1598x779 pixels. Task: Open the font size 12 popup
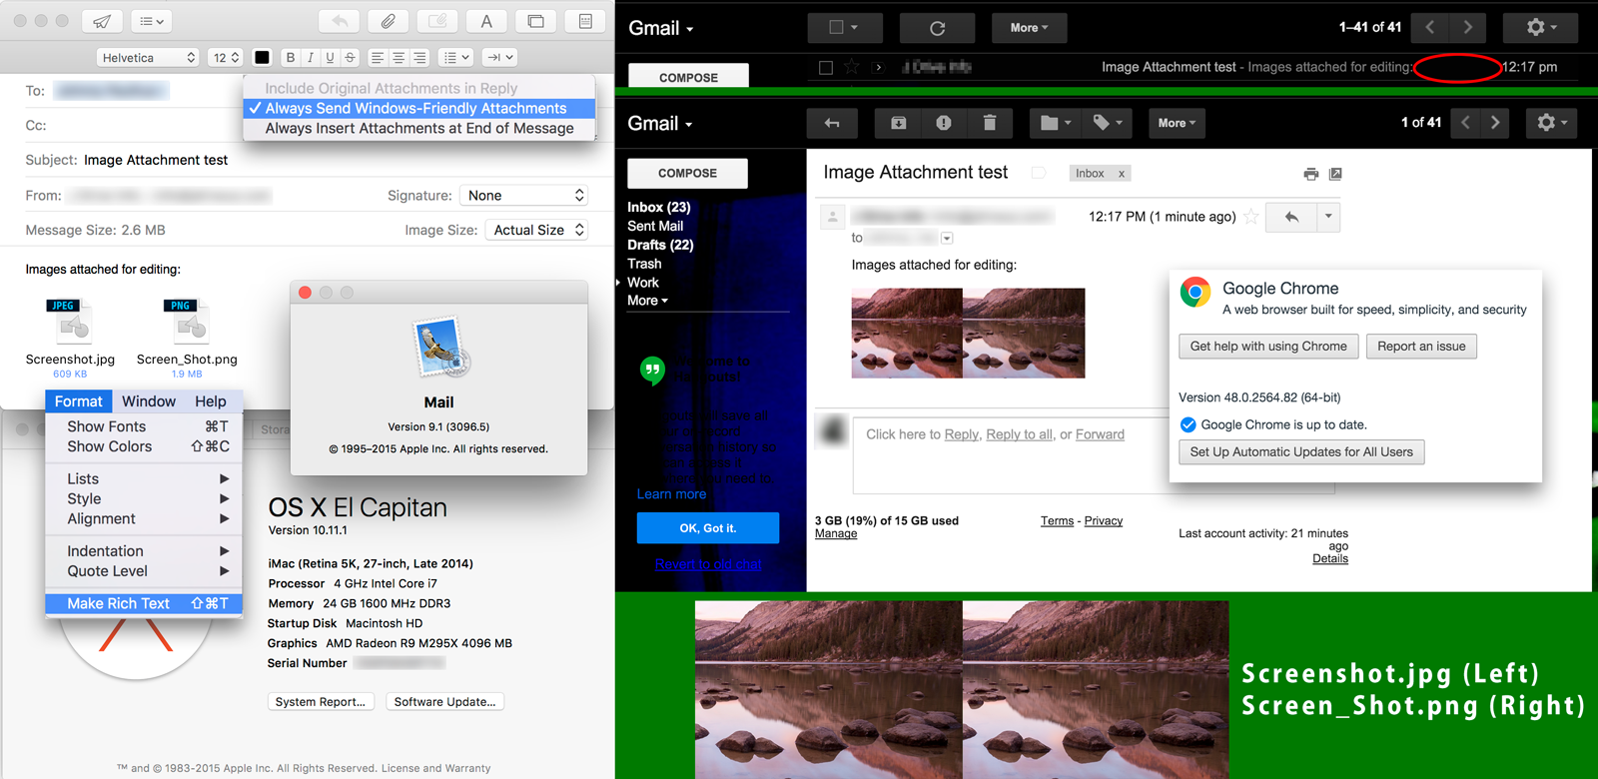226,58
